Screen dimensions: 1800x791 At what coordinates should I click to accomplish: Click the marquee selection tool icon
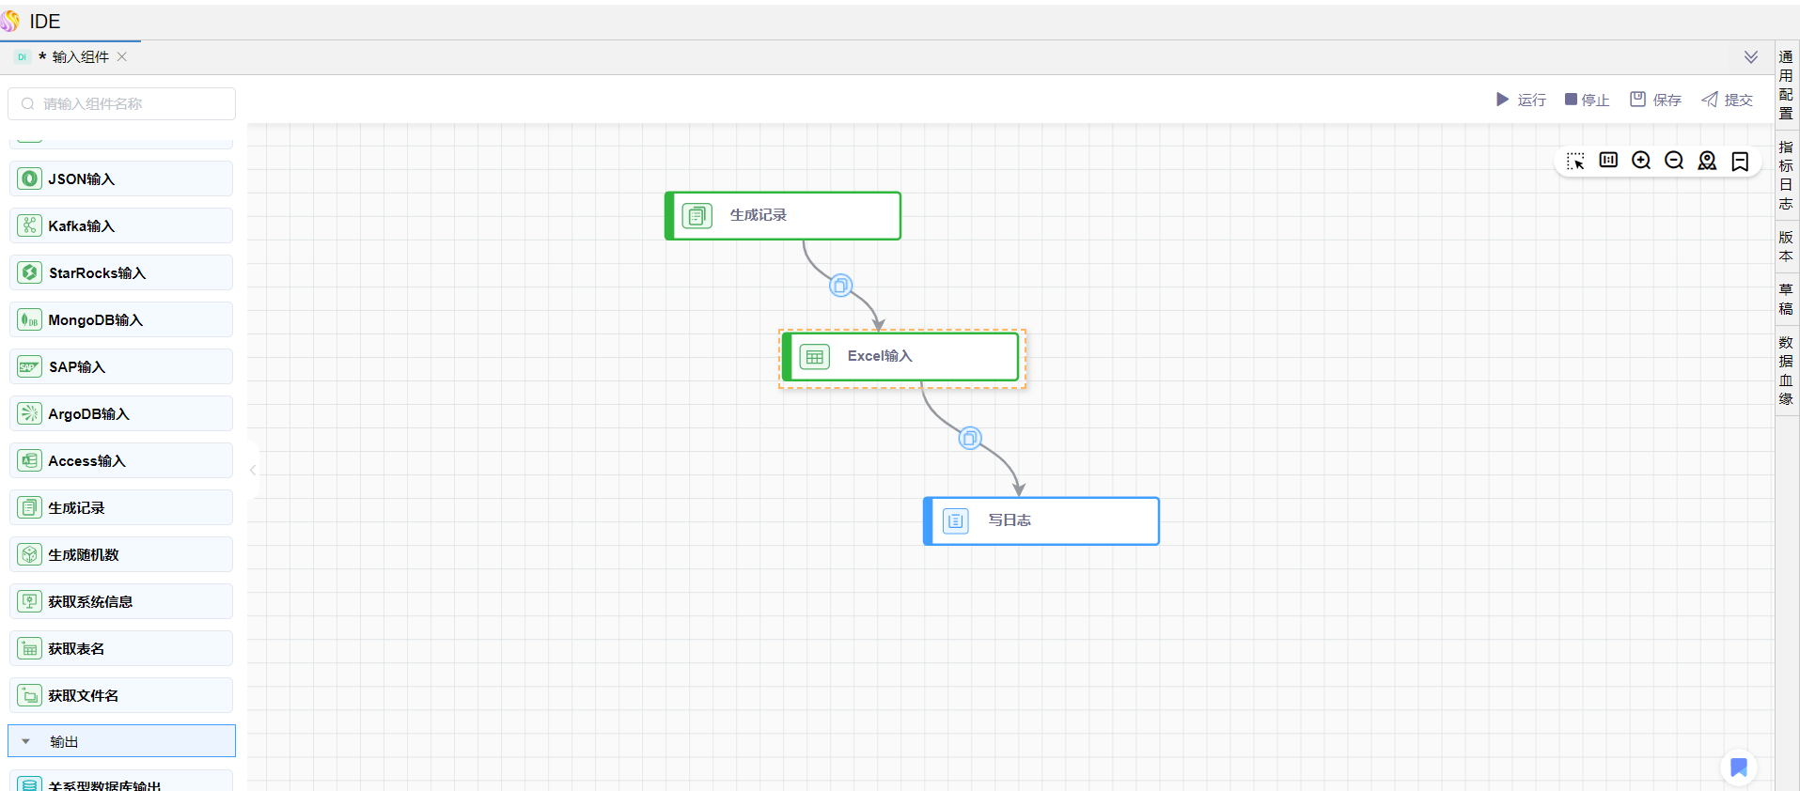tap(1575, 161)
